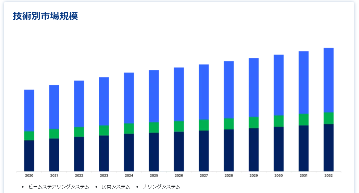Click the green segment of the 2022 bar
Image resolution: width=359 pixels, height=193 pixels.
(79, 132)
